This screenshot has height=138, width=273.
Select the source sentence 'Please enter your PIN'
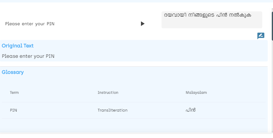(x=30, y=24)
